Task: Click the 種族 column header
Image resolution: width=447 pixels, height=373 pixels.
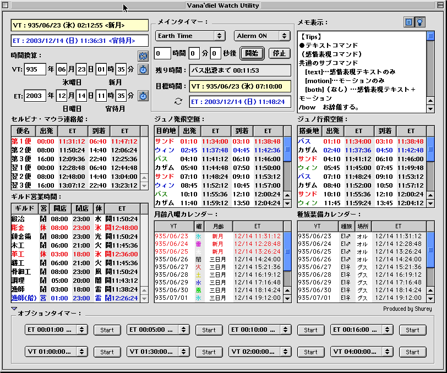Action: 346,226
